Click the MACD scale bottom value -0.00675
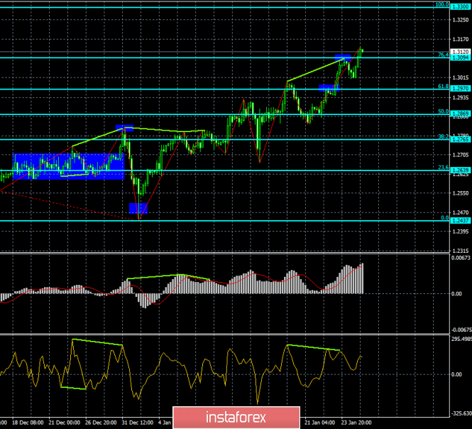472x429 pixels. 461,330
